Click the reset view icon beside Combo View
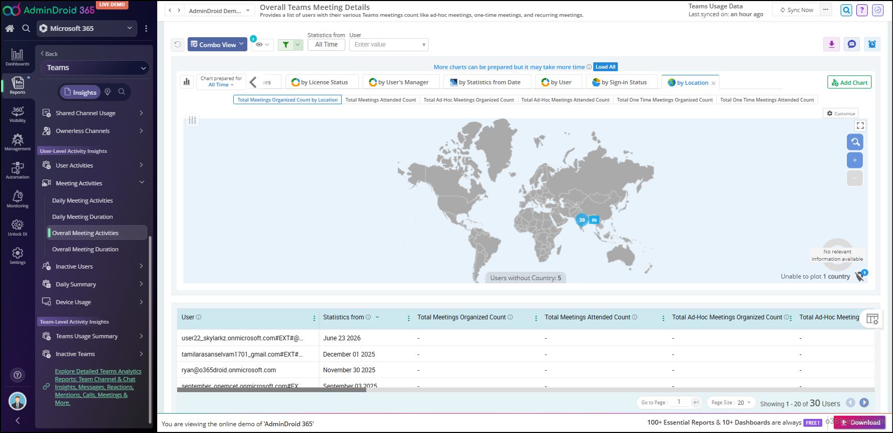 pos(178,45)
